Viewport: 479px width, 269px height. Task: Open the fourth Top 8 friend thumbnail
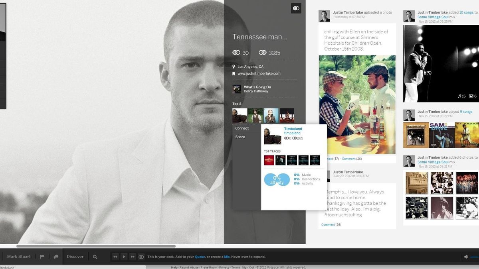pos(287,116)
